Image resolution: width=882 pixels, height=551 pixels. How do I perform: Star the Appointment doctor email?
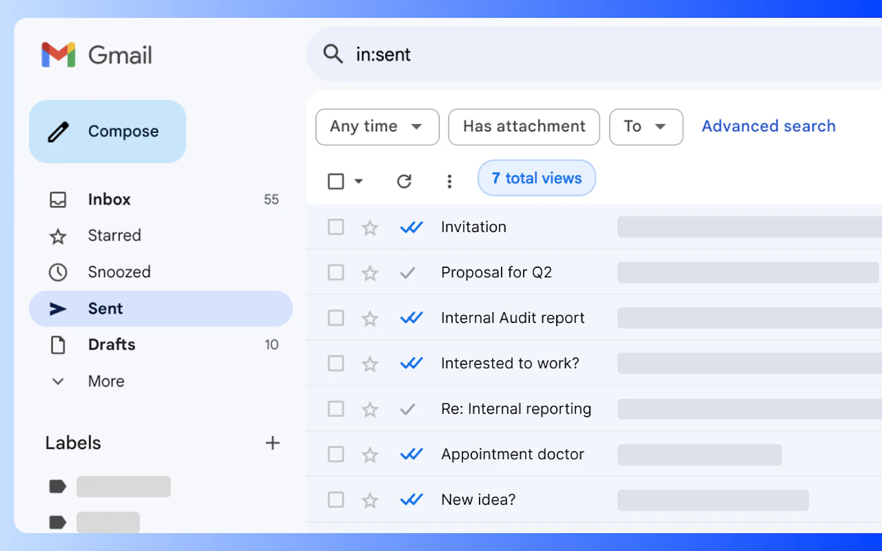tap(370, 455)
